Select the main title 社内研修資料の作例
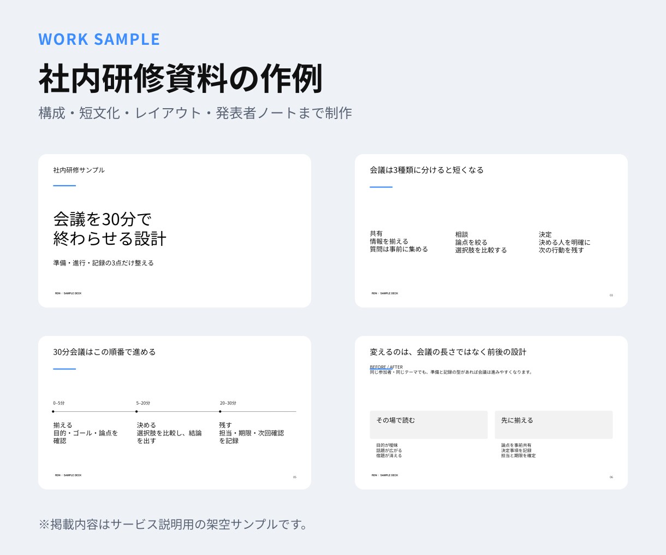Image resolution: width=666 pixels, height=555 pixels. (x=181, y=78)
